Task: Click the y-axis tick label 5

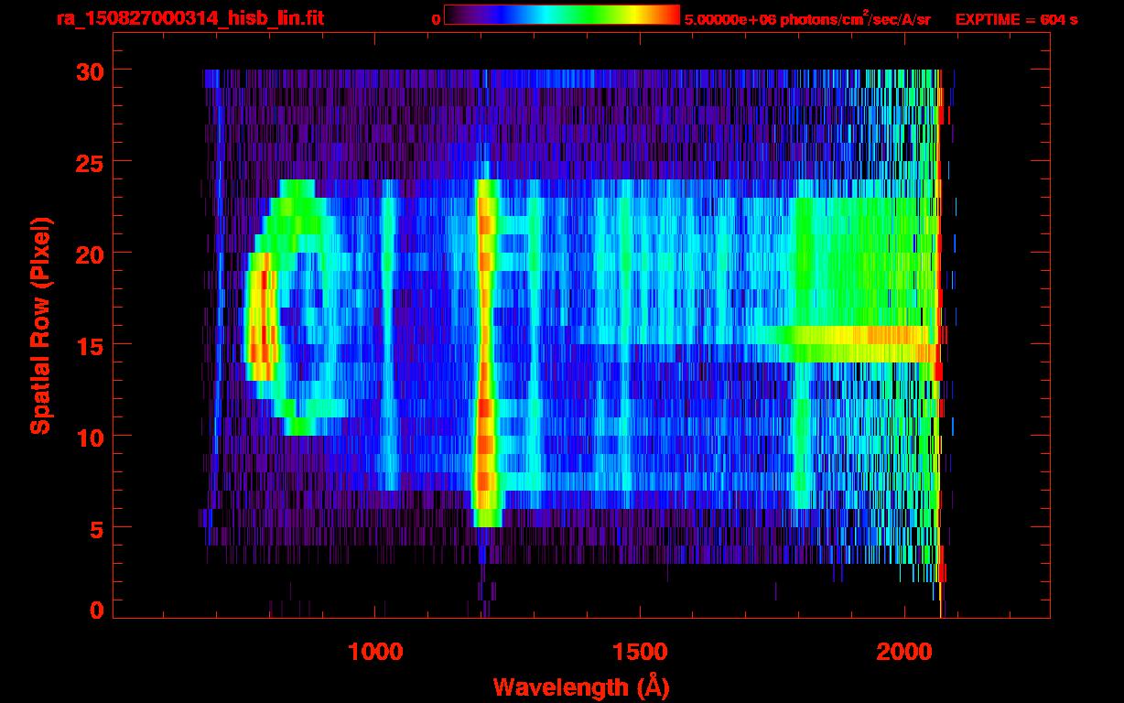Action: (97, 528)
